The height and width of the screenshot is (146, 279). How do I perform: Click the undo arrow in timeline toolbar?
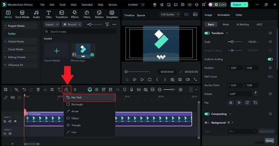[24, 90]
